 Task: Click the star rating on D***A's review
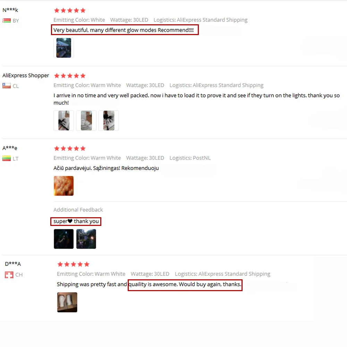[73, 264]
